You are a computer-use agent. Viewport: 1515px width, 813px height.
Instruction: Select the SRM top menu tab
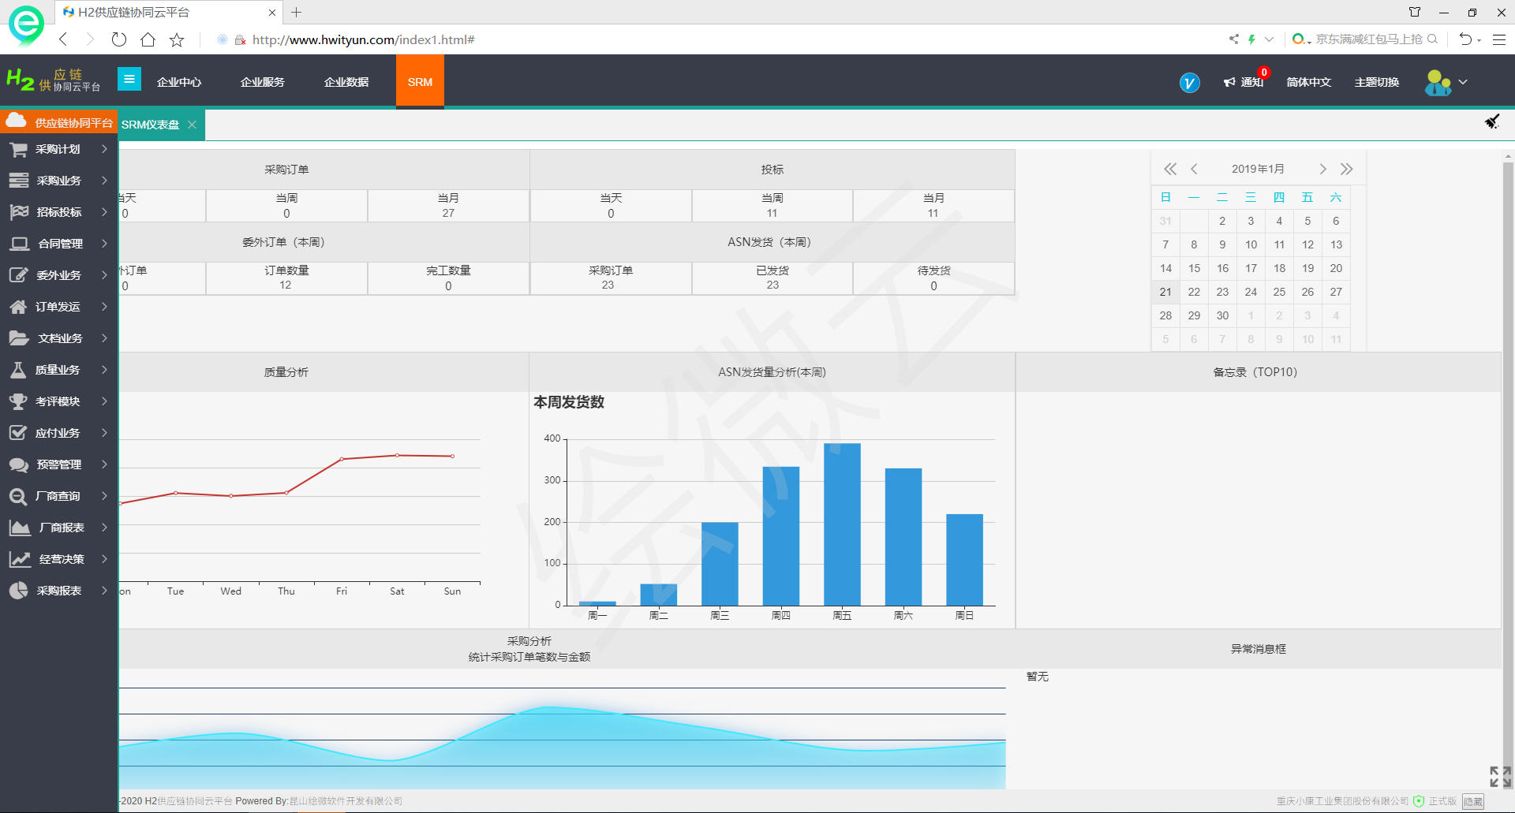(420, 80)
